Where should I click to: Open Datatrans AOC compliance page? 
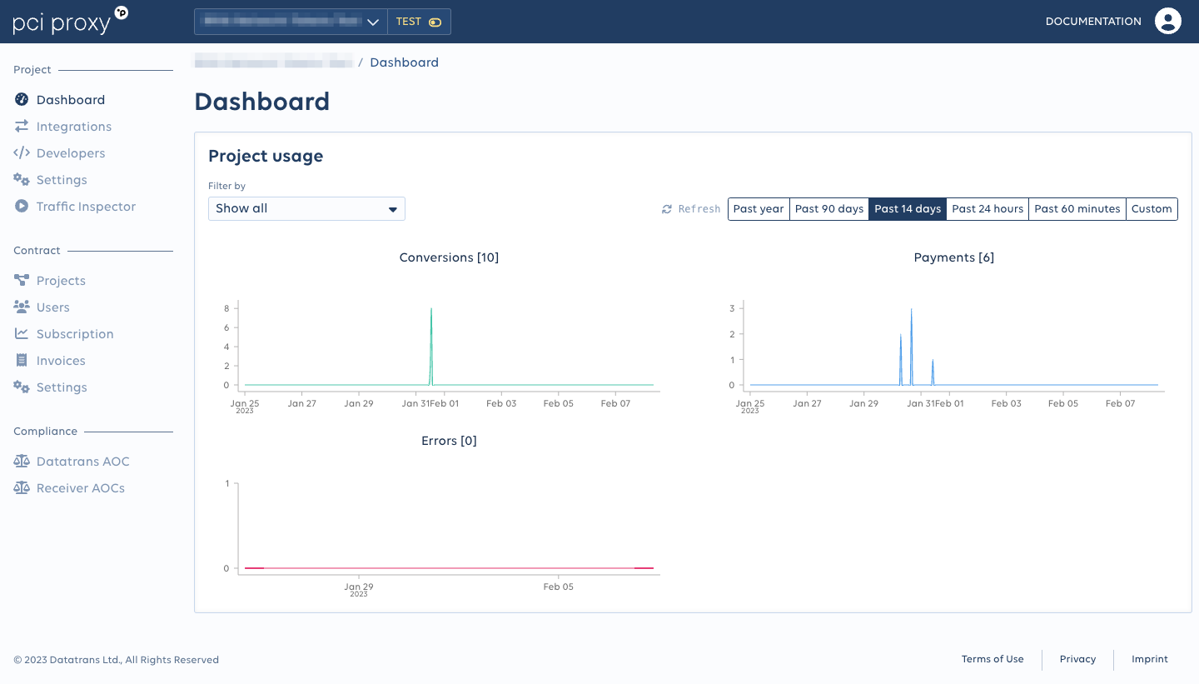pyautogui.click(x=83, y=462)
